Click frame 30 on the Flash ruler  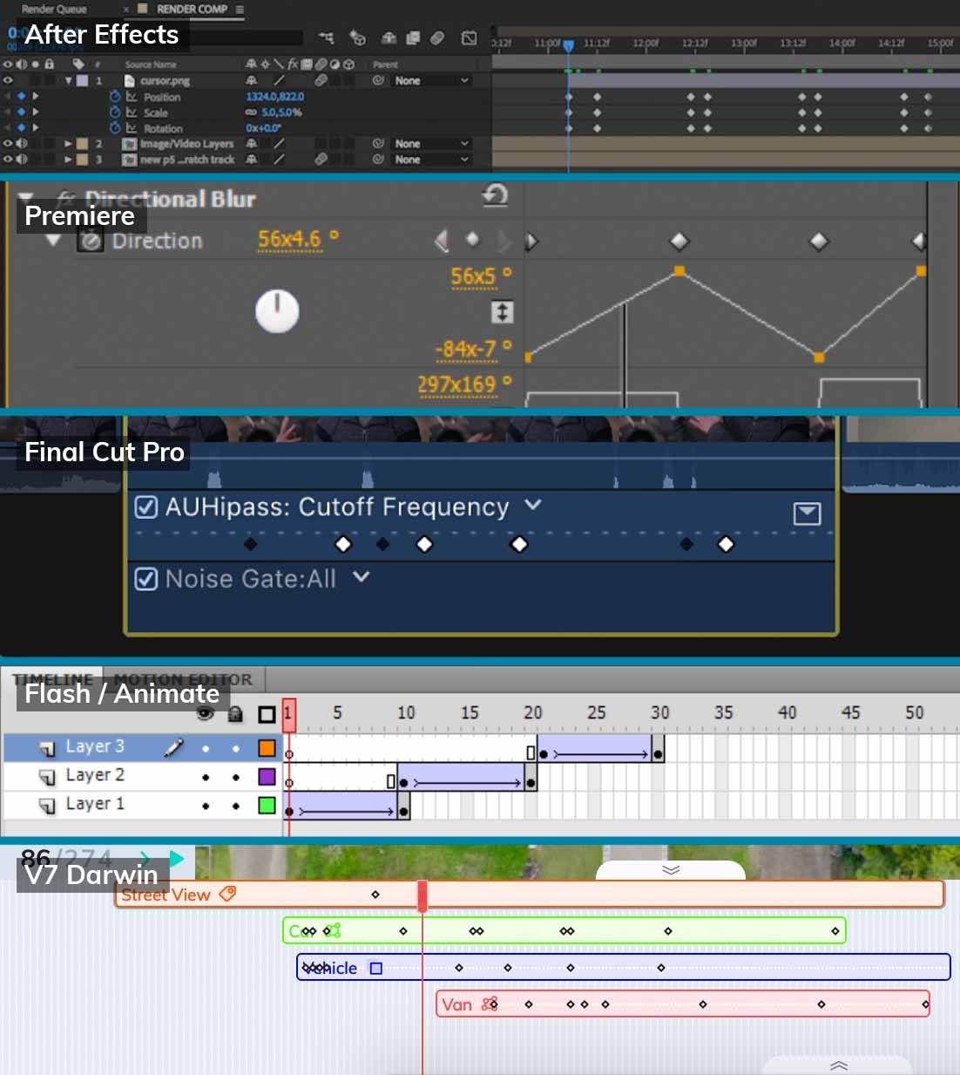tap(659, 712)
